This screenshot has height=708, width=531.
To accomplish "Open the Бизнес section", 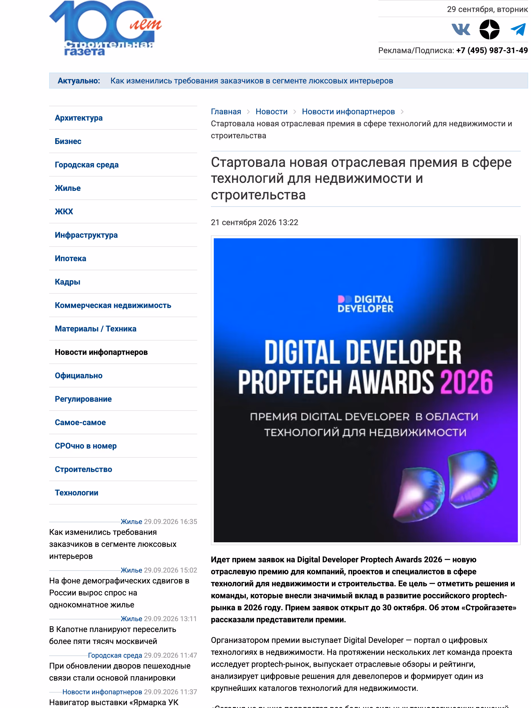I will coord(68,141).
